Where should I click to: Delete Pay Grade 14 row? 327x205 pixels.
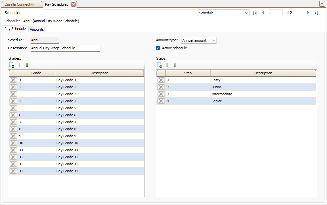pos(13,171)
